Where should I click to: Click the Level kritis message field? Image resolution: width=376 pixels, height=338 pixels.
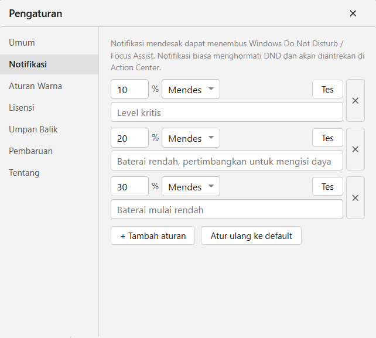[227, 112]
